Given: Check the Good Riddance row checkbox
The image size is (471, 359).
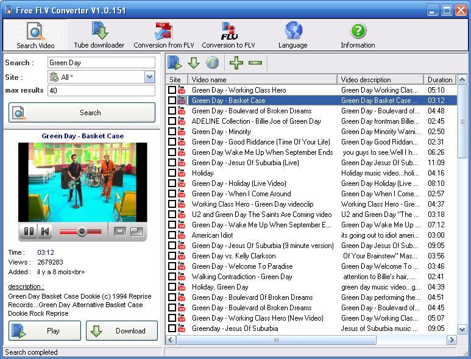Looking at the screenshot, I should point(172,142).
